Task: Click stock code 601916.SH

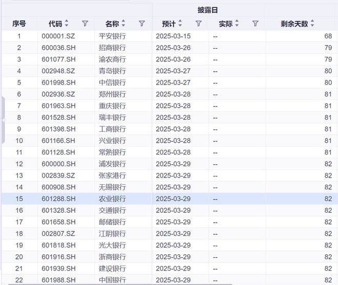Action: tap(58, 257)
